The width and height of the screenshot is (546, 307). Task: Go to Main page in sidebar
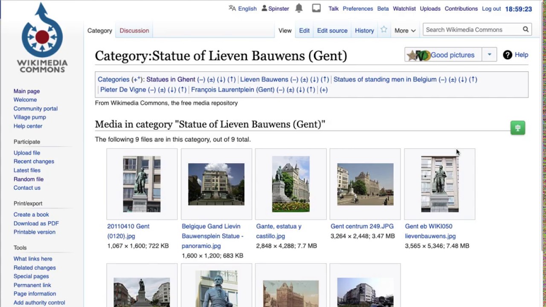26,91
